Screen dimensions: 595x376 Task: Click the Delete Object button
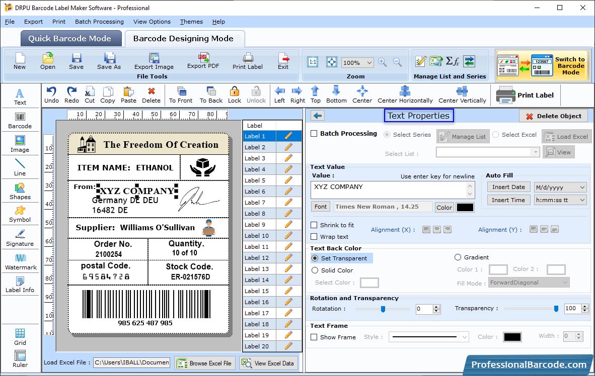553,116
